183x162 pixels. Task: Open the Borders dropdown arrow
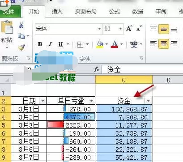88,44
